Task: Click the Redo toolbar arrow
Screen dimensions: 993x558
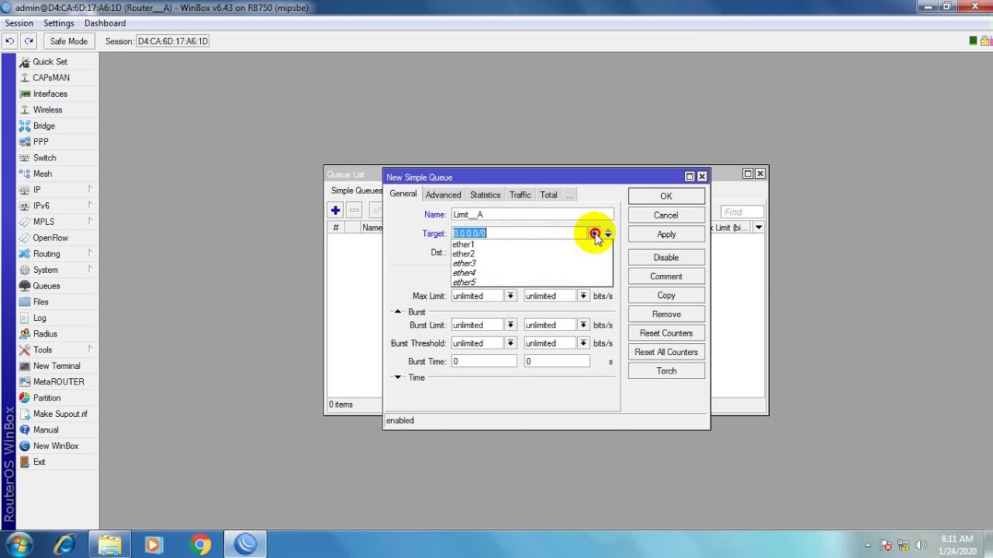Action: 29,41
